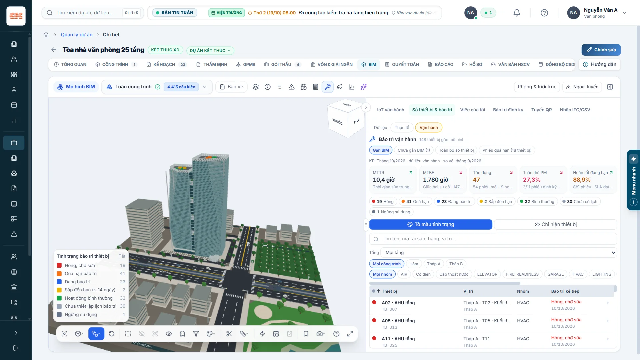The height and width of the screenshot is (360, 640).
Task: Open the calculator icon in BIM toolbar
Action: pyautogui.click(x=316, y=87)
